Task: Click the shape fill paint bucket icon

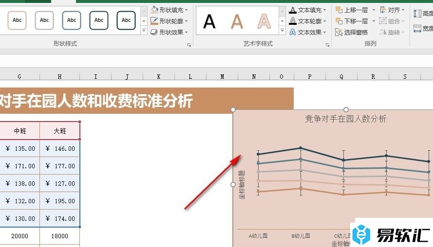Action: [154, 10]
